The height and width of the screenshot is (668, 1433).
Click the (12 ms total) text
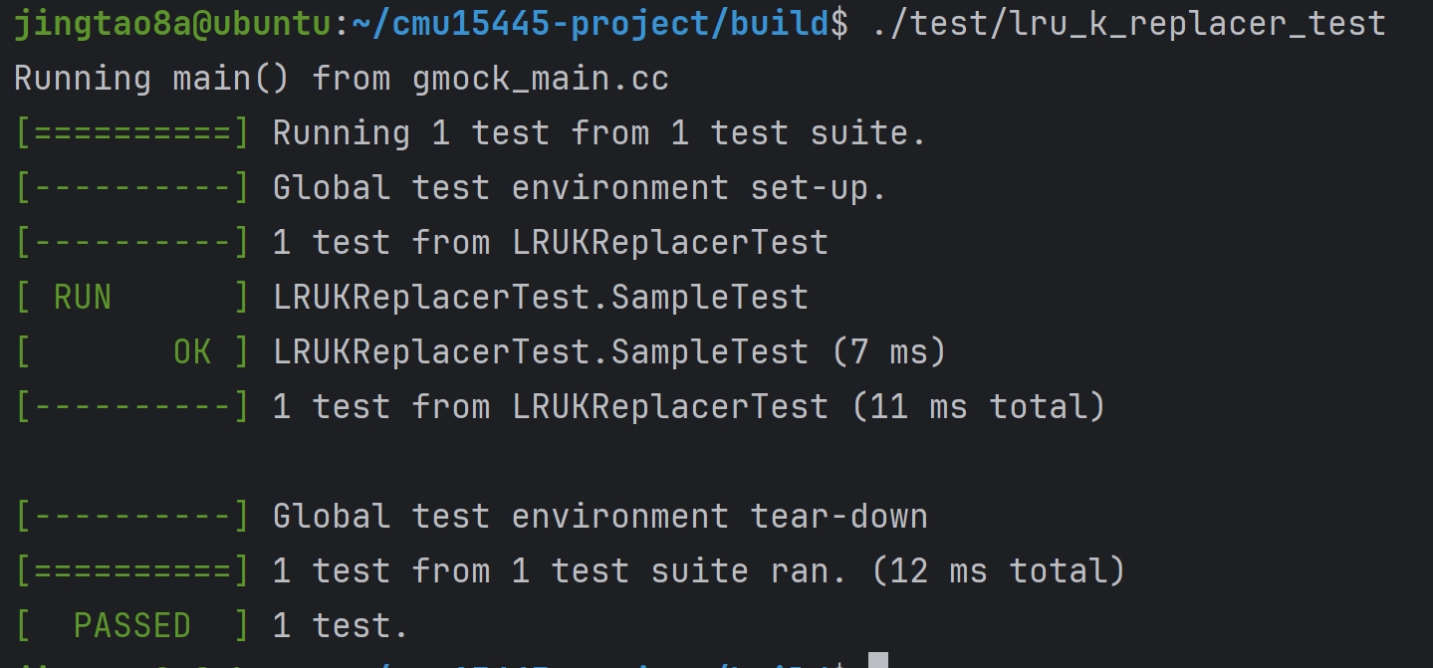pos(999,570)
